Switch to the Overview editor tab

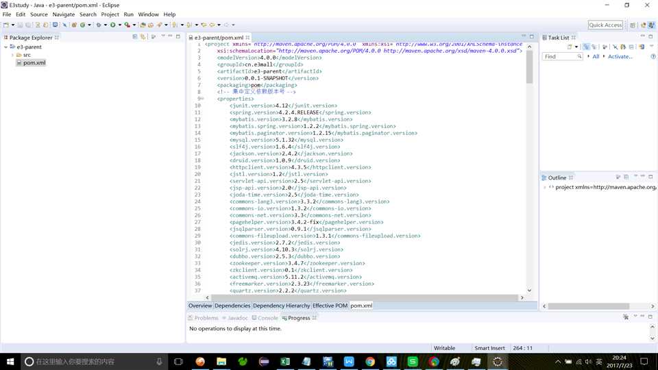click(x=200, y=306)
